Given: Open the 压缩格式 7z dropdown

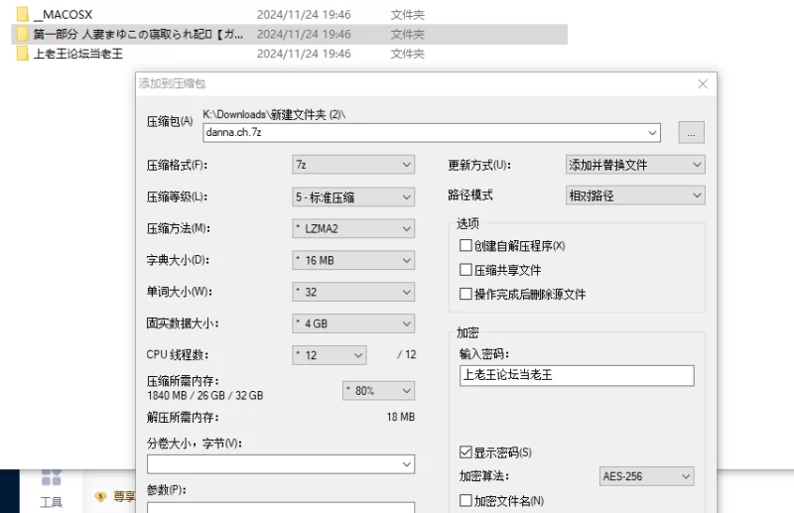Looking at the screenshot, I should tap(353, 165).
